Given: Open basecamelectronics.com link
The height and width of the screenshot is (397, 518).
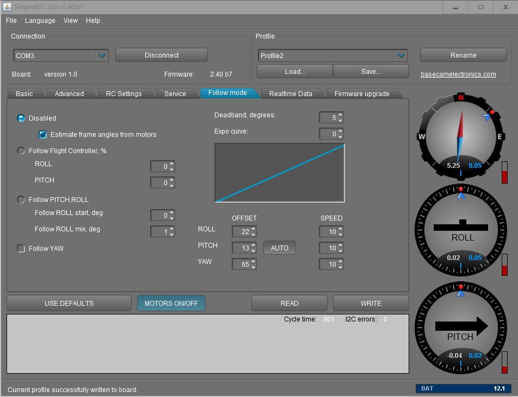Looking at the screenshot, I should [x=458, y=74].
